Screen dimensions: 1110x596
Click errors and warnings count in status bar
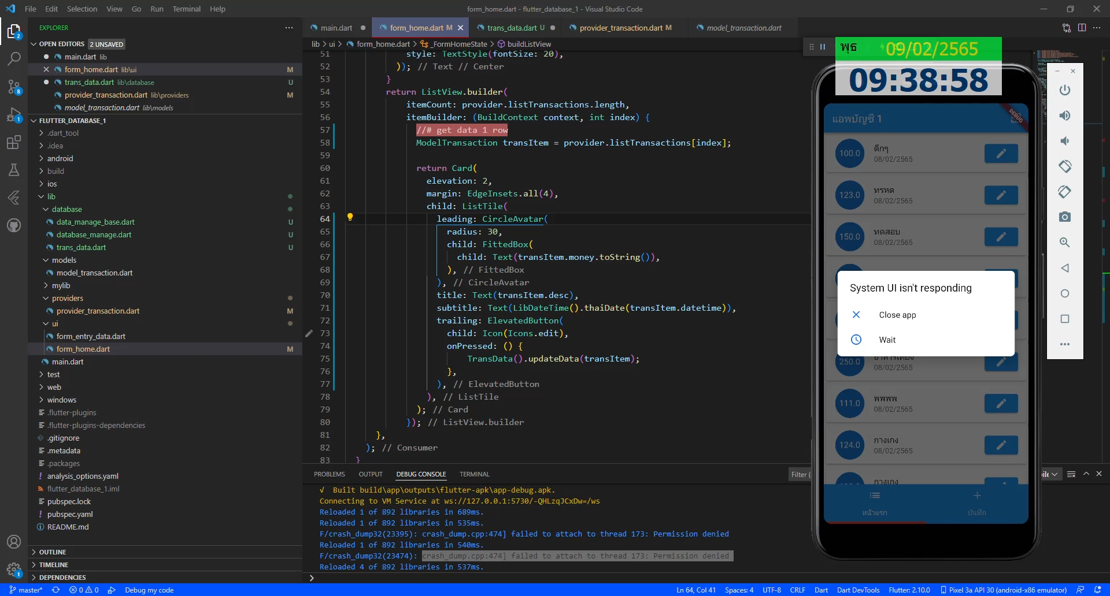coord(84,590)
